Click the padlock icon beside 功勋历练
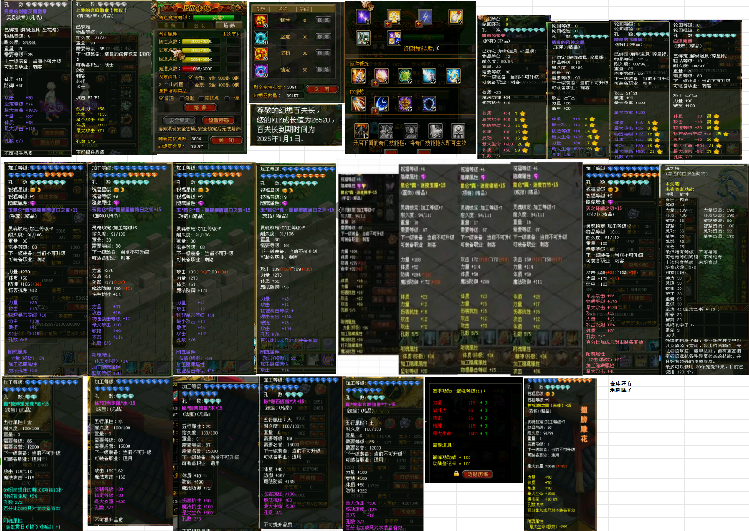 (x=456, y=473)
